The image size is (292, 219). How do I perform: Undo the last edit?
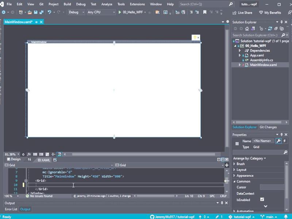pos(49,12)
